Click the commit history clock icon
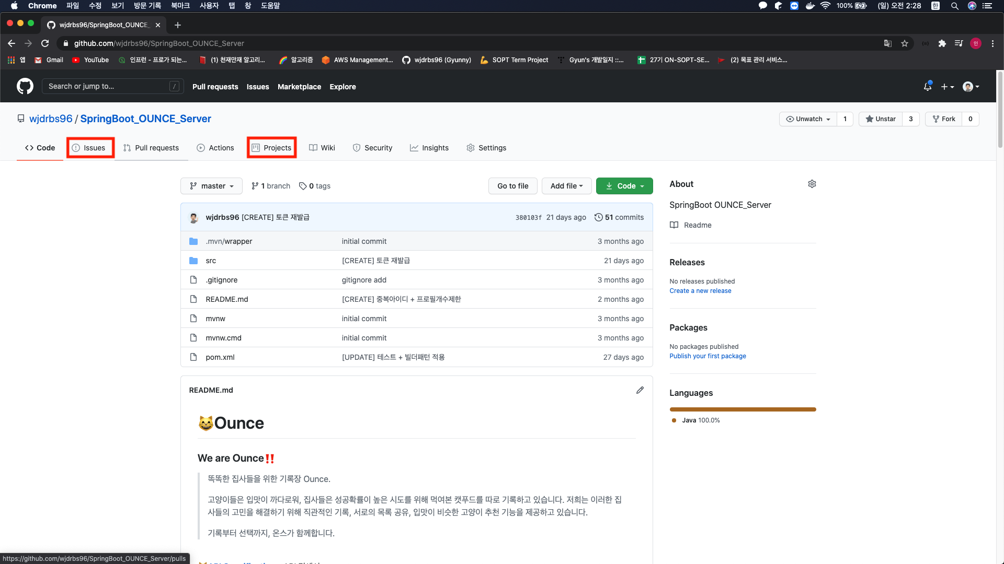The width and height of the screenshot is (1004, 564). 598,217
